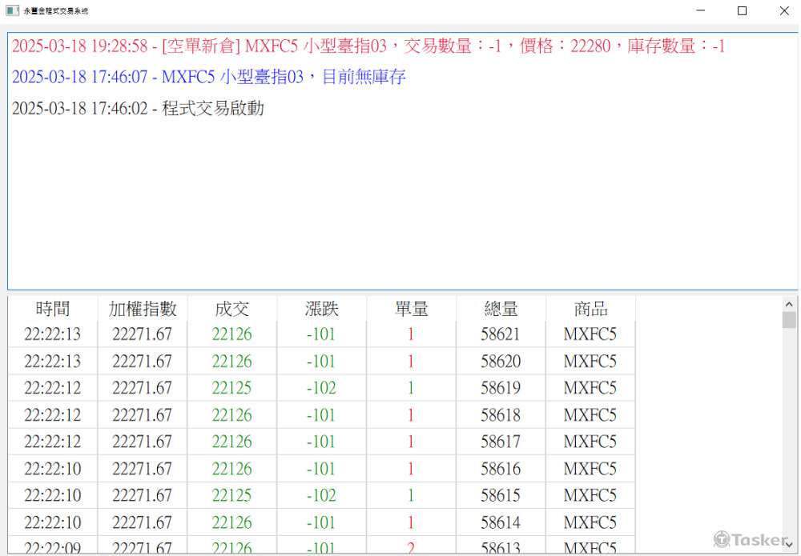Sort by the 時間 column header
The height and width of the screenshot is (556, 801).
click(53, 309)
